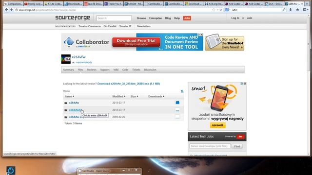312x175 pixels.
Task: Open the Smarter IT solution center
Action: [x=125, y=26]
